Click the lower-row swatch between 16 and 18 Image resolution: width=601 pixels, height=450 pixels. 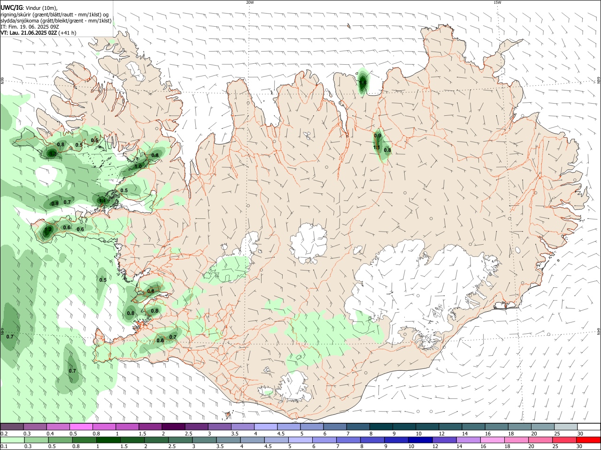pos(493,440)
